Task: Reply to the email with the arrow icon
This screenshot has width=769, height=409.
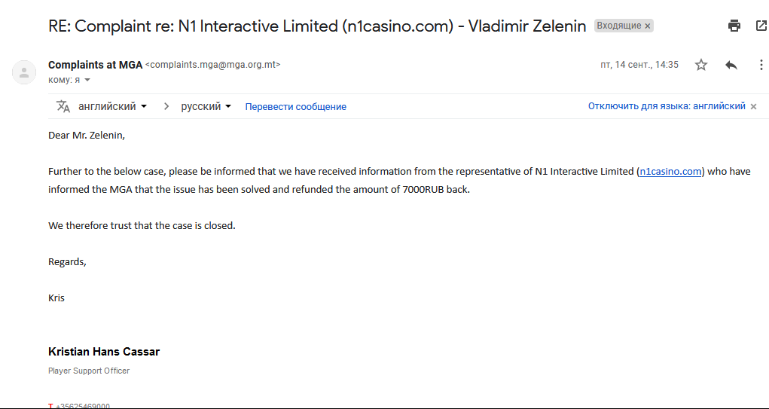Action: pyautogui.click(x=731, y=65)
